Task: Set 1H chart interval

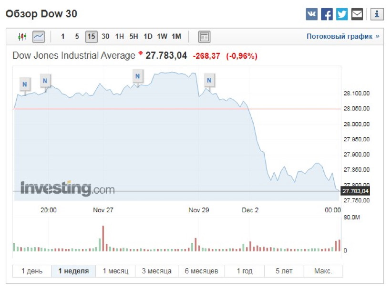Action: (119, 37)
